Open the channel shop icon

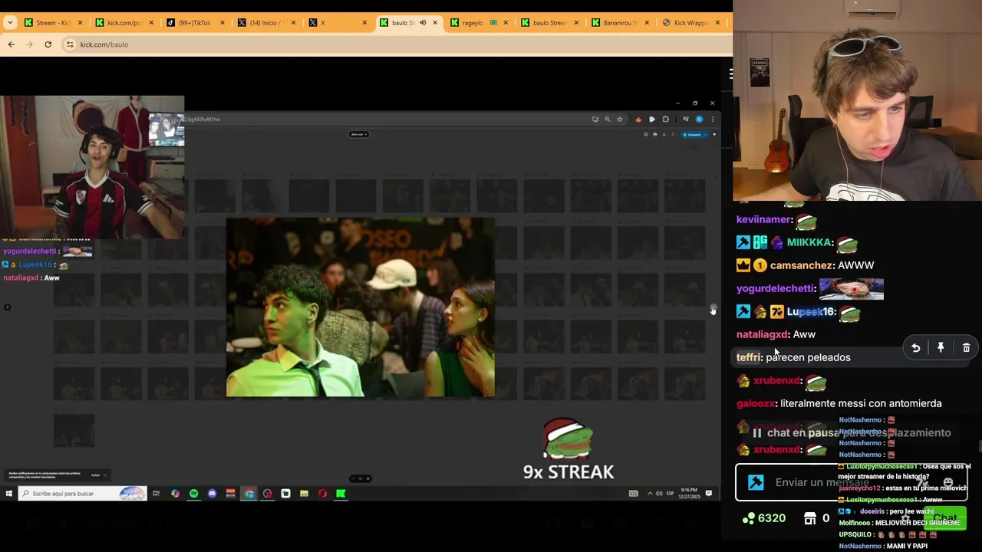click(809, 518)
